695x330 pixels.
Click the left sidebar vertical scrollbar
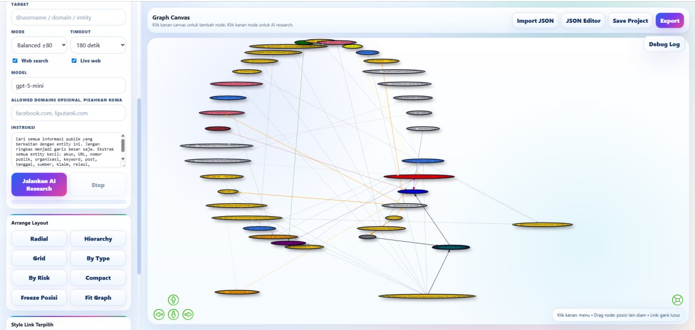[138, 186]
